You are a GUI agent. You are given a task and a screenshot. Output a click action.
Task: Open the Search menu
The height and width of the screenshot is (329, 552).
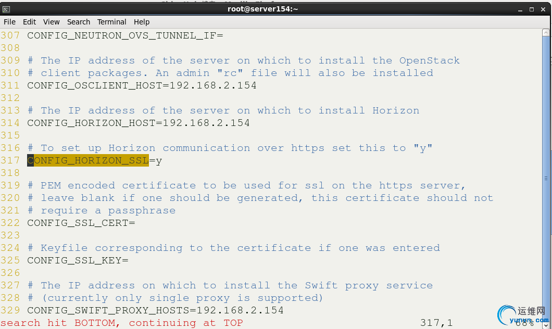point(79,22)
